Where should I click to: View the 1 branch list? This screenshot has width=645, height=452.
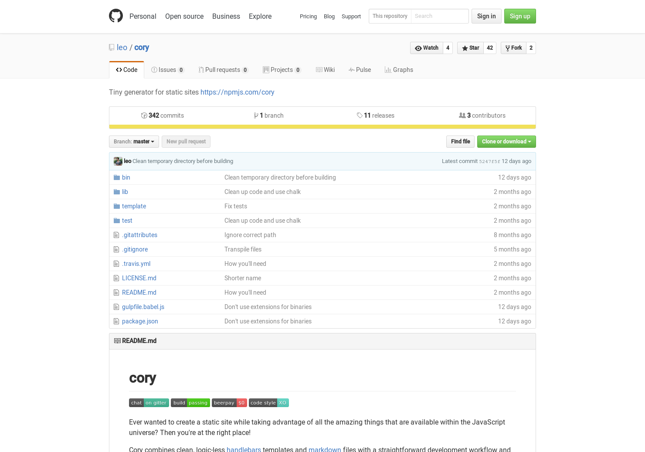click(x=268, y=116)
